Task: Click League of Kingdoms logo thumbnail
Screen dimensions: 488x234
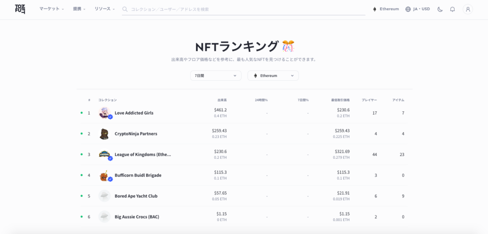Action: pyautogui.click(x=104, y=155)
